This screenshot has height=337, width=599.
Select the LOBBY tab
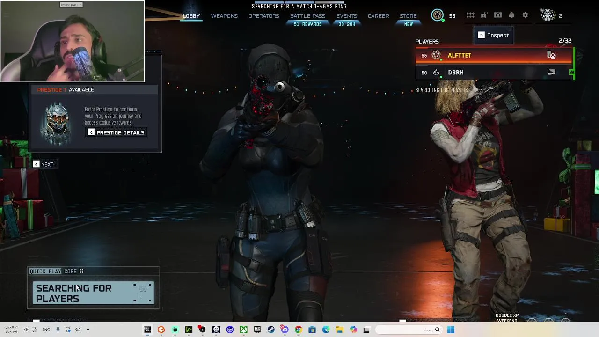click(191, 16)
